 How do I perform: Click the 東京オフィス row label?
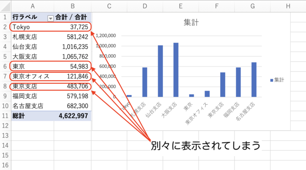pyautogui.click(x=31, y=76)
